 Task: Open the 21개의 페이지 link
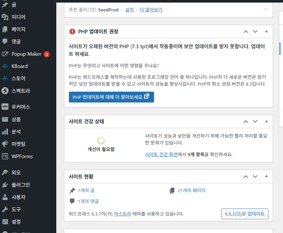click(x=192, y=191)
